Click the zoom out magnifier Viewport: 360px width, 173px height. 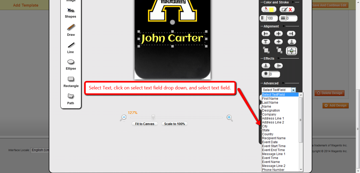(123, 118)
